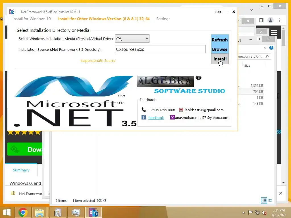Switch Explorer to details view icon
This screenshot has height=218, width=291.
pos(264,200)
